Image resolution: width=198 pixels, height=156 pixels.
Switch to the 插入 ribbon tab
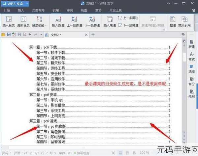point(21,10)
